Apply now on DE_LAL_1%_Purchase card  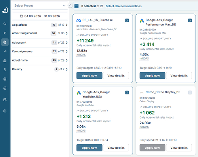[x=89, y=76]
